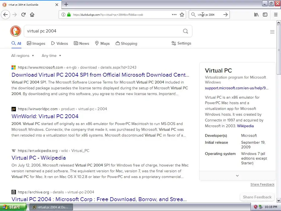Follow the Wikipedia link in info panel

(x=245, y=126)
